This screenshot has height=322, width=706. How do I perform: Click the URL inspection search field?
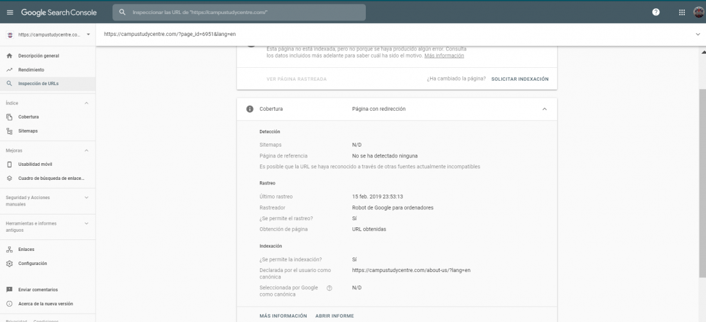click(x=239, y=13)
